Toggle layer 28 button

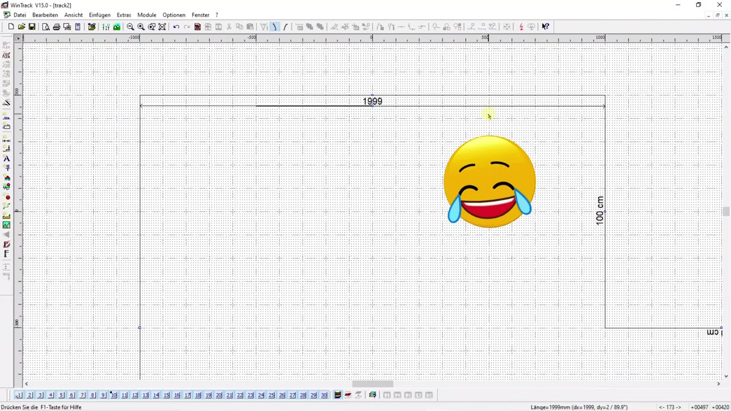click(x=303, y=395)
